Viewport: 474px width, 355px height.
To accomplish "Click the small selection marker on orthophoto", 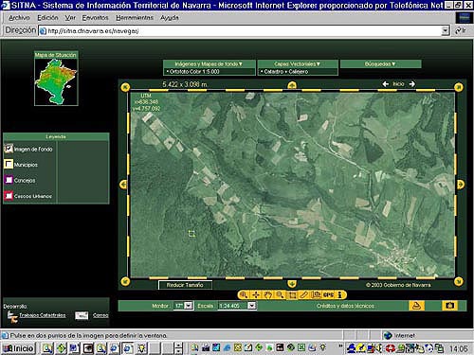I will click(x=191, y=234).
